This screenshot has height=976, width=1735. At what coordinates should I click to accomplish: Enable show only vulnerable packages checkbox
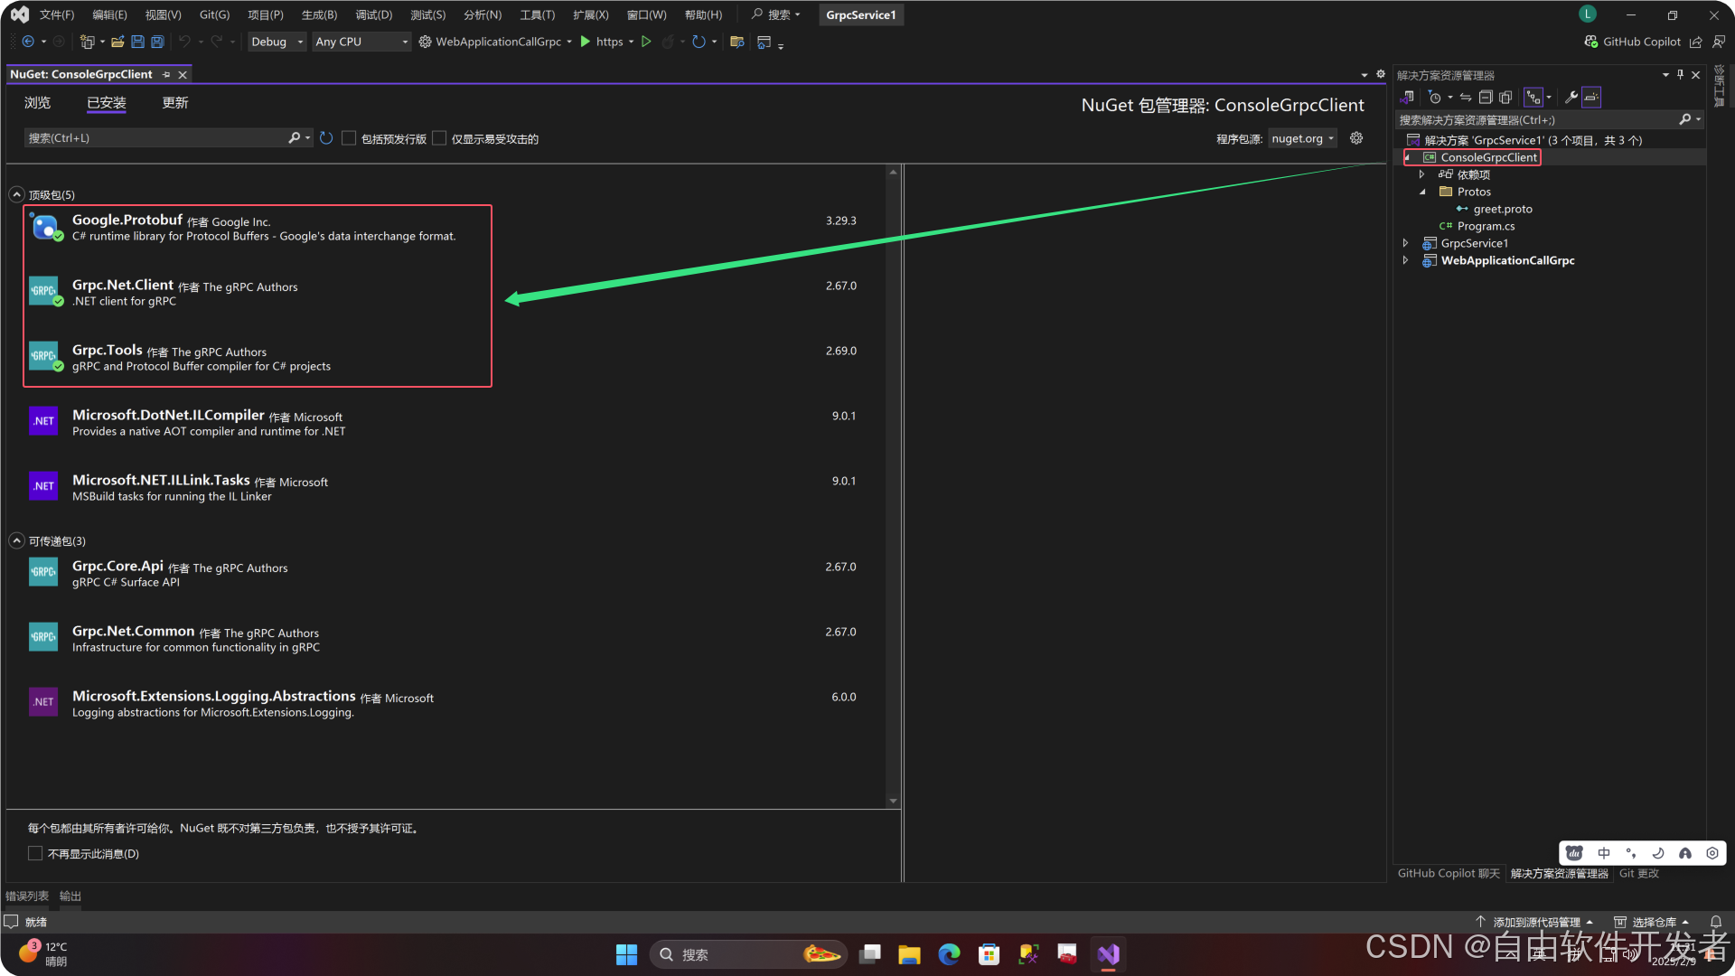(x=439, y=138)
